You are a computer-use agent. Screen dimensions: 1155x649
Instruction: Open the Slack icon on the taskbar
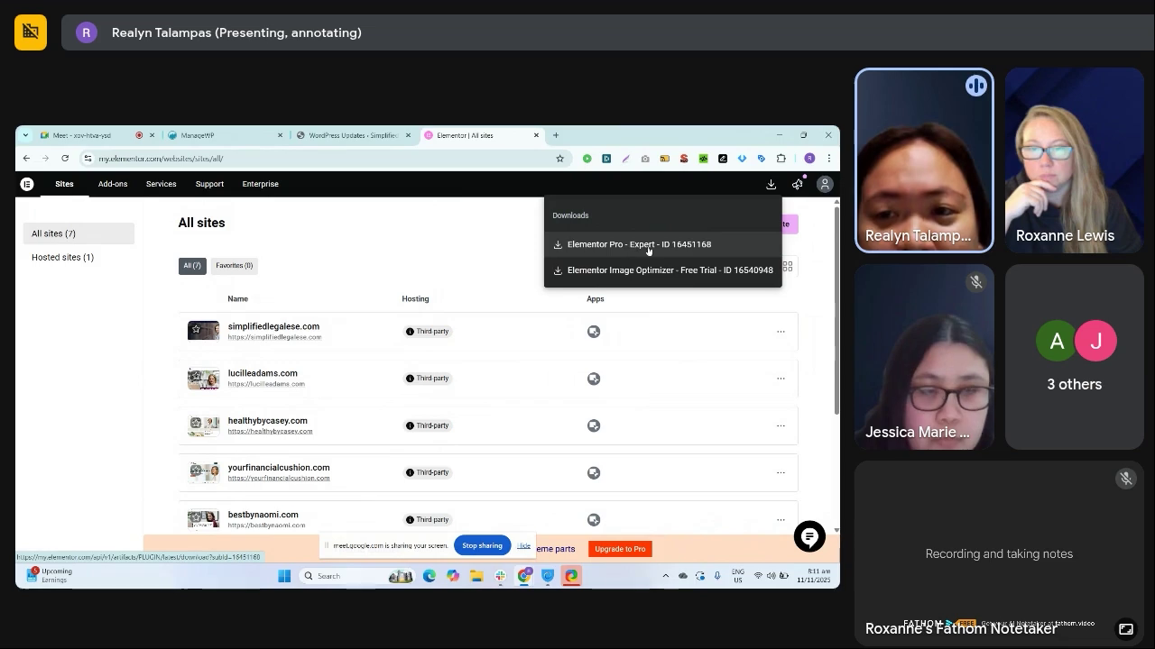click(500, 576)
